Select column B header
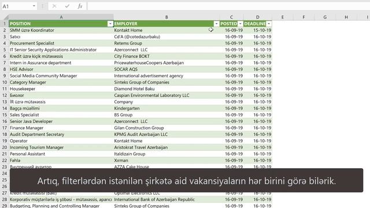This screenshot has width=370, height=208. (x=166, y=17)
